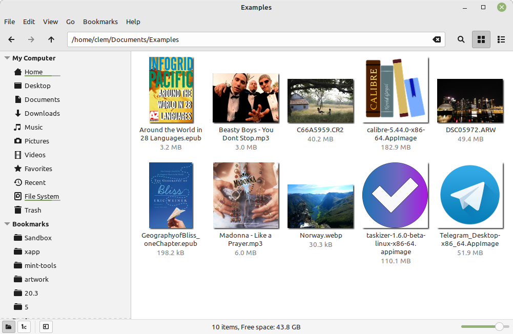Switch to list view

click(501, 39)
